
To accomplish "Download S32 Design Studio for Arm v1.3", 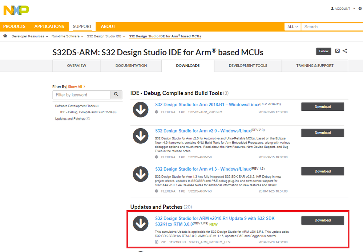I will pyautogui.click(x=323, y=171).
